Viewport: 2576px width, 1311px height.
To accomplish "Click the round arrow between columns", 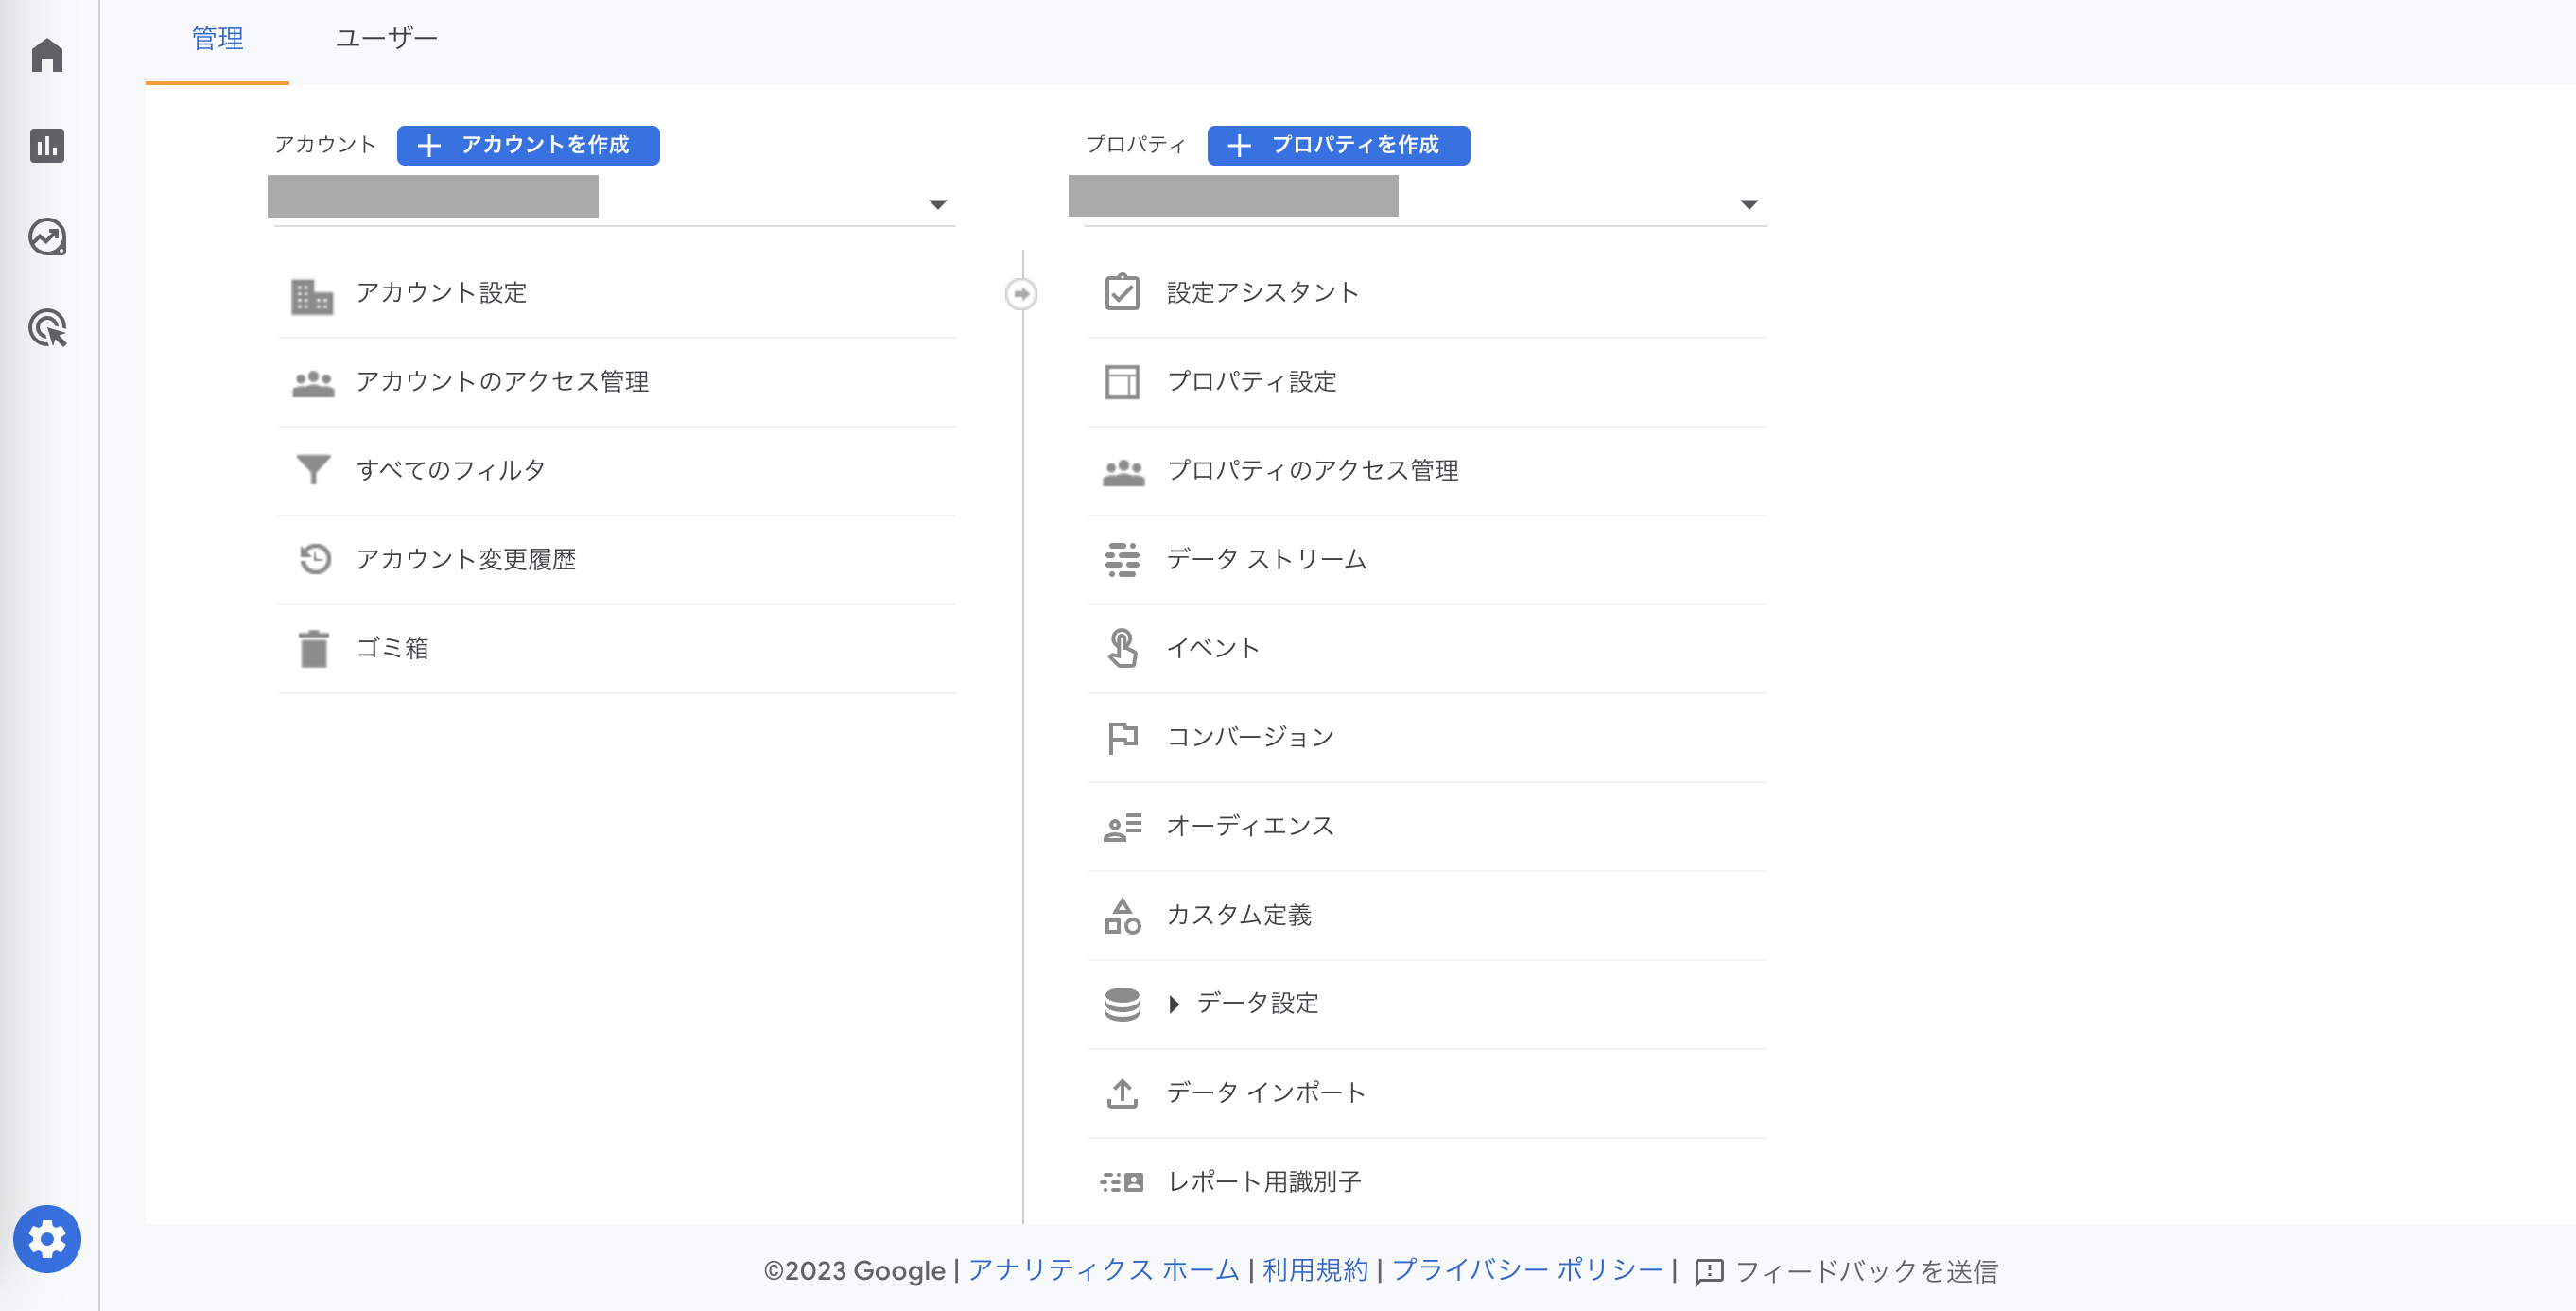I will pyautogui.click(x=1021, y=294).
